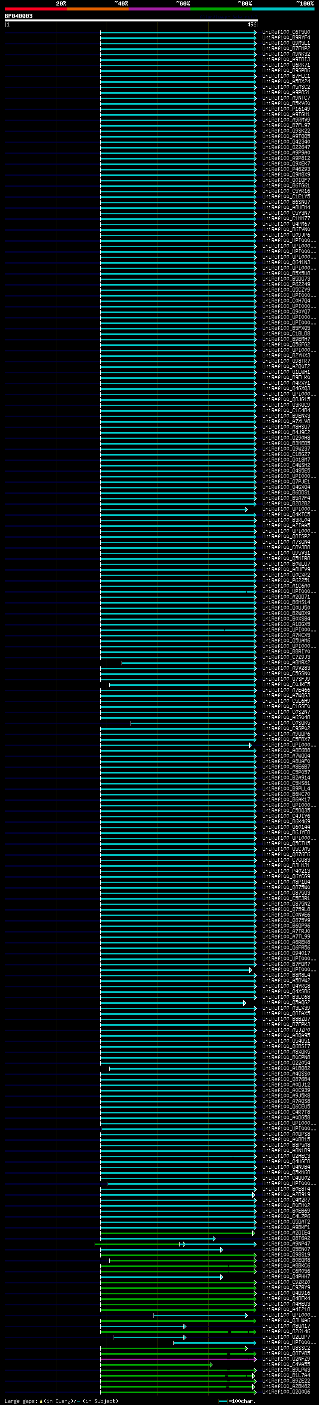Select hit UniRef100_B7FMP2
This screenshot has width=319, height=1405.
coord(286,48)
